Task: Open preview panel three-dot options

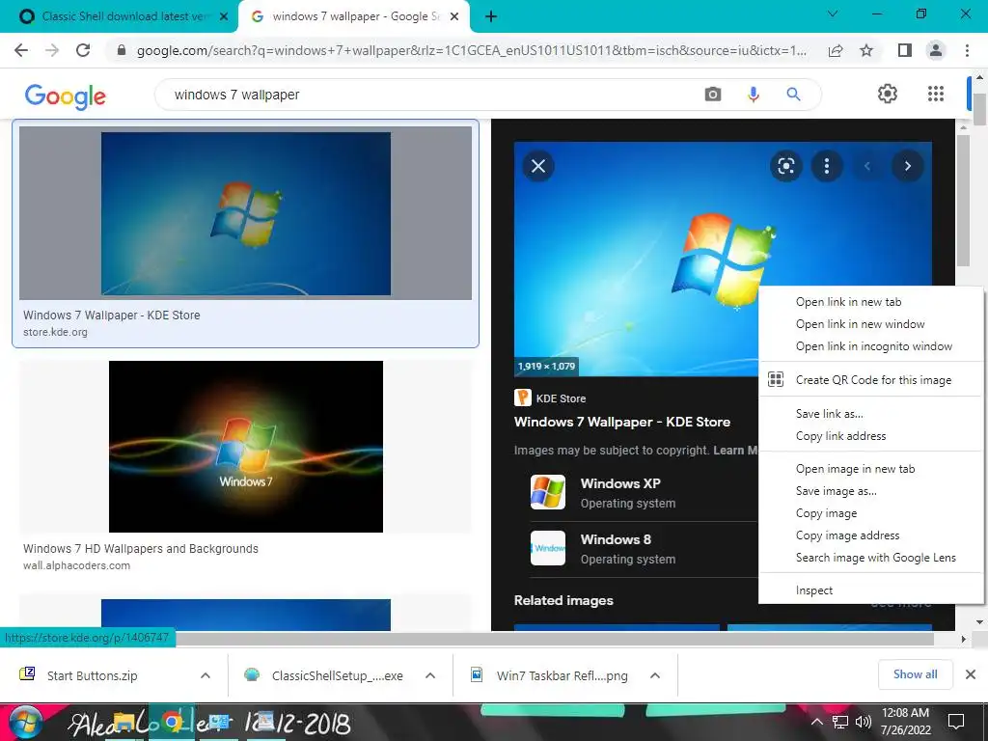Action: coord(827,166)
